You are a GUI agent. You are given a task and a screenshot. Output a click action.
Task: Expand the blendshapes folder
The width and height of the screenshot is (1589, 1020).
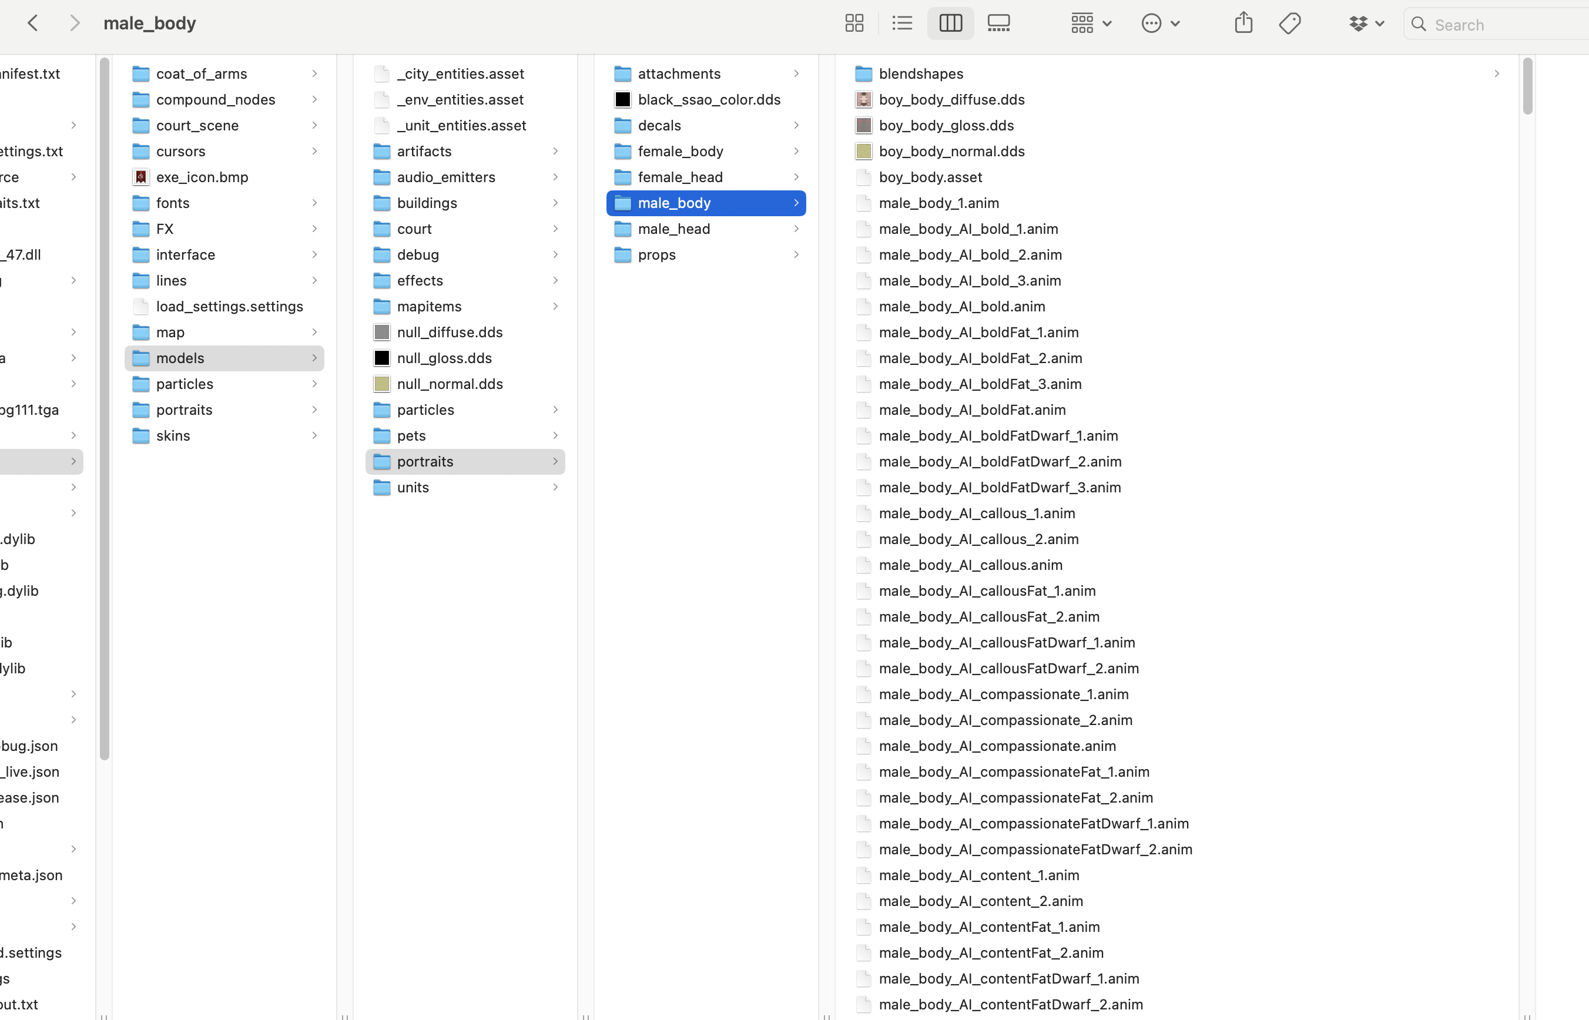[1496, 73]
